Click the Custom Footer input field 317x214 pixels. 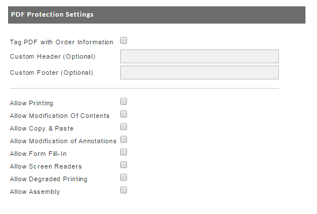pyautogui.click(x=199, y=72)
